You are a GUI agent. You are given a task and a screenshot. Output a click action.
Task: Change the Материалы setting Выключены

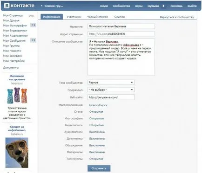pos(97,152)
